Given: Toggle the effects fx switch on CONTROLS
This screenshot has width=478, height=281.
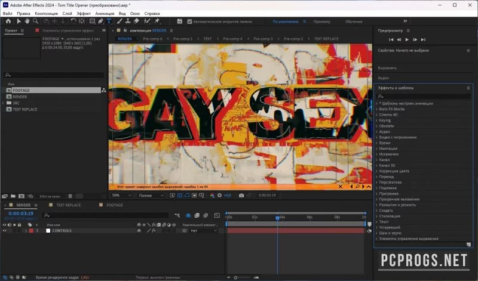Looking at the screenshot, I should coord(154,231).
